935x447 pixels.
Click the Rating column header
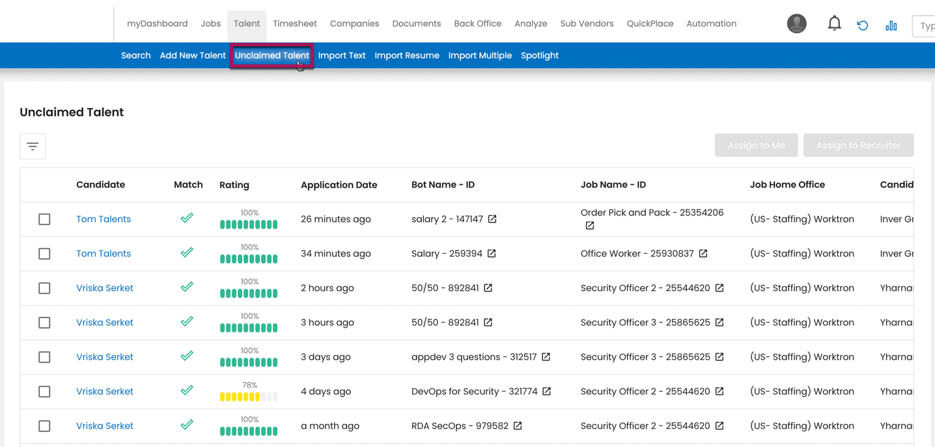[x=234, y=185]
